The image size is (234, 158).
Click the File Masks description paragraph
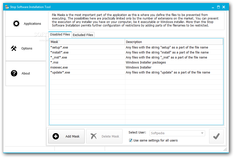pos(135,20)
